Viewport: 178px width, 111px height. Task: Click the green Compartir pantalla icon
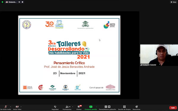(x=91, y=107)
